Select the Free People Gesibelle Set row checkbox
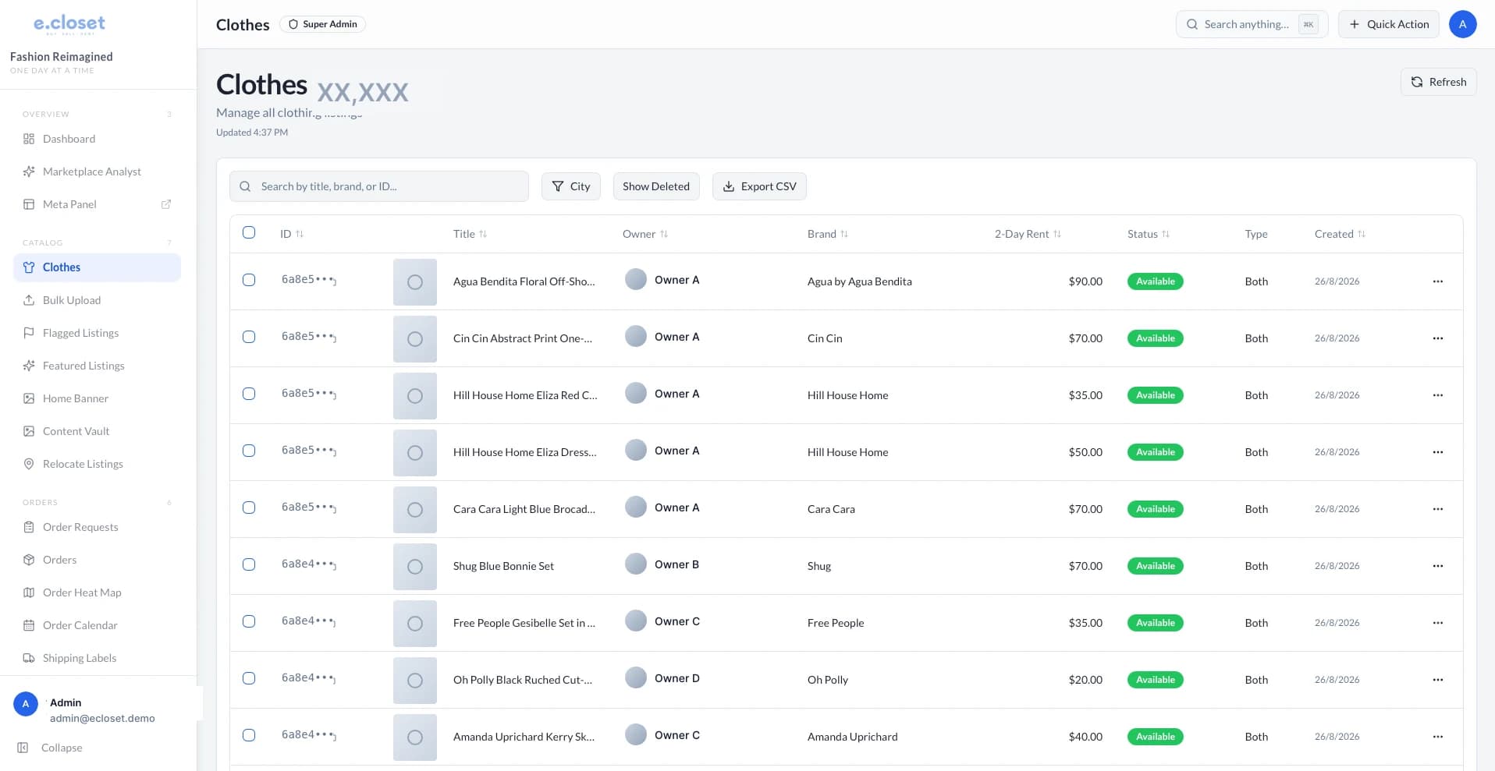Image resolution: width=1495 pixels, height=771 pixels. point(249,621)
